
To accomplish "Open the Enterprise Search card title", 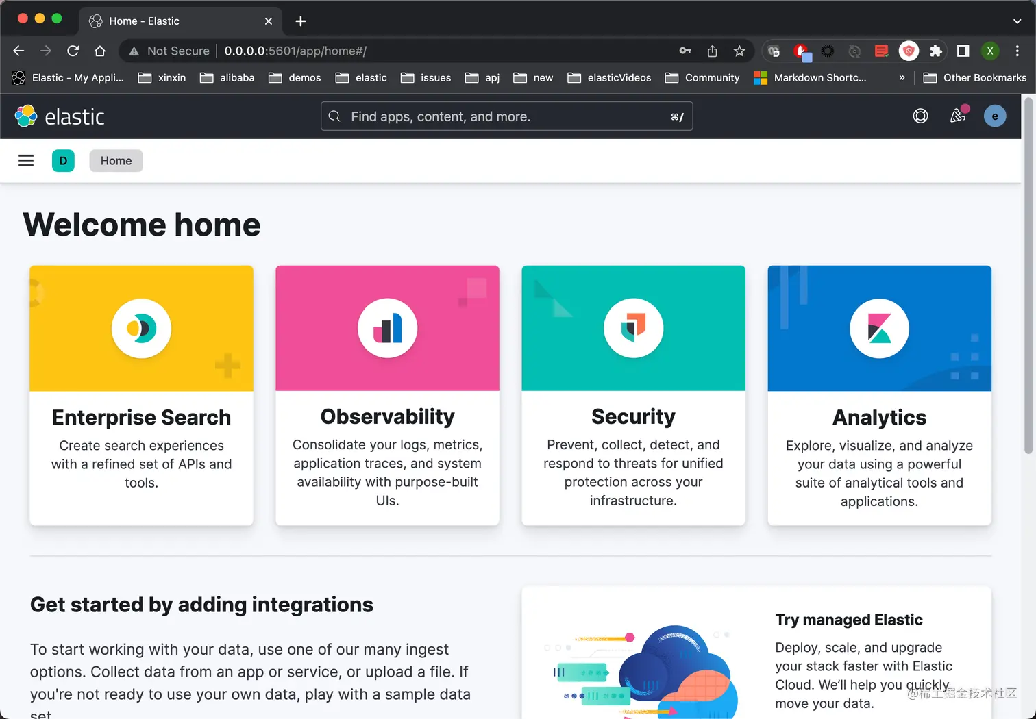I will (141, 418).
